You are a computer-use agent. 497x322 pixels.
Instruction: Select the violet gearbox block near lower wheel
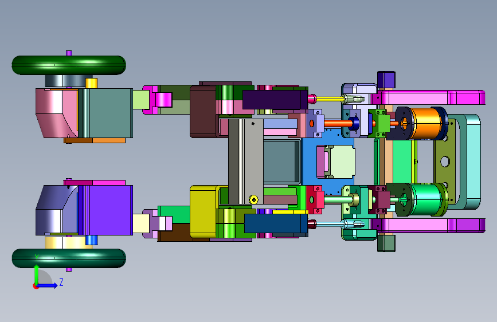[109, 210]
